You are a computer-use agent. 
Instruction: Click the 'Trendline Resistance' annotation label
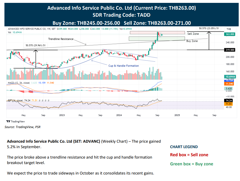pyautogui.click(x=61, y=39)
